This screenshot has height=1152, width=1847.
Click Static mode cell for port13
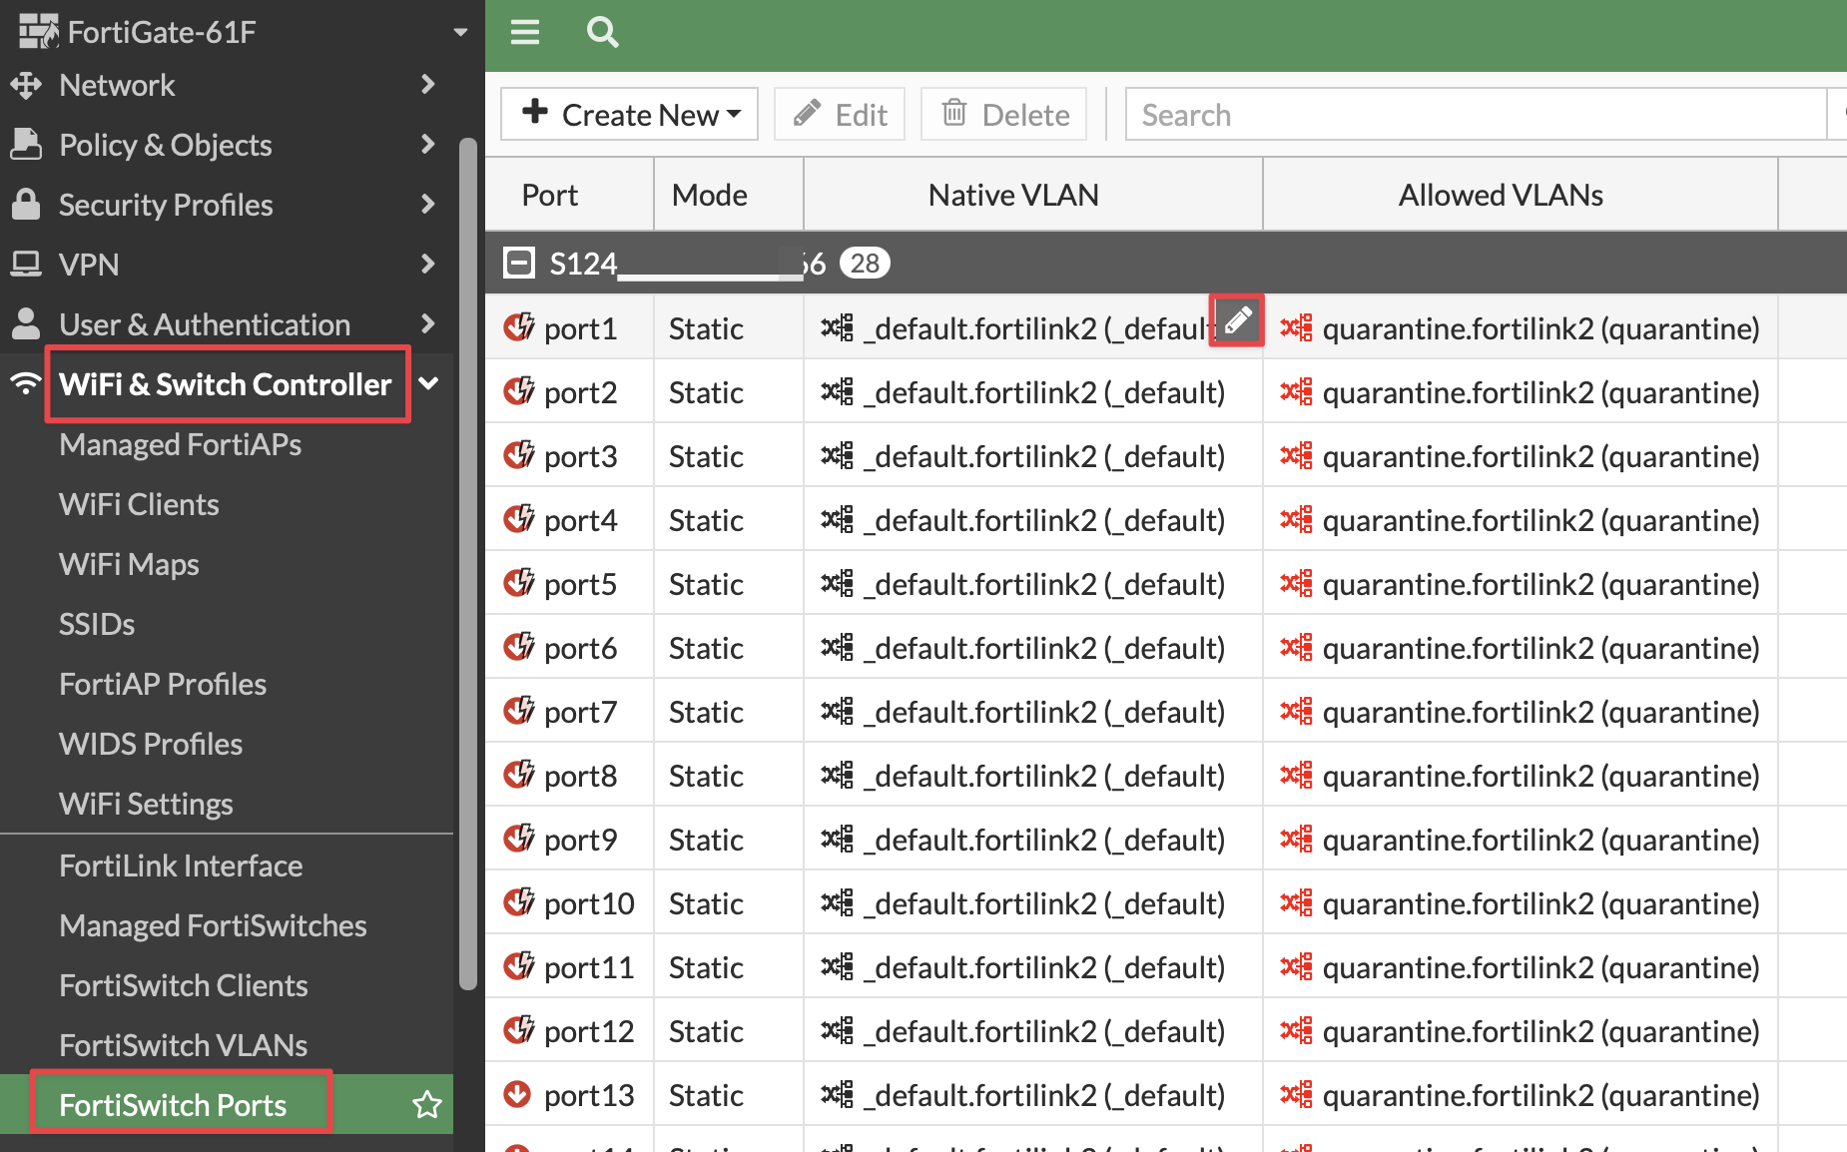(x=706, y=1095)
